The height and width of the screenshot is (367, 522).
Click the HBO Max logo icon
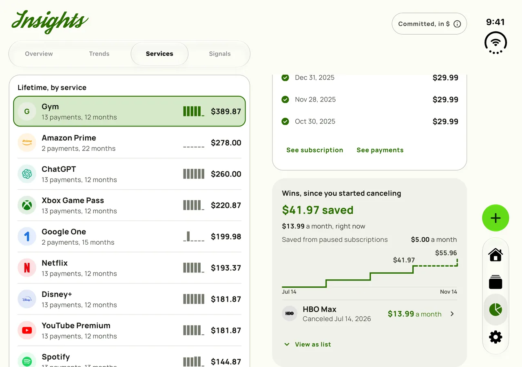pos(290,314)
